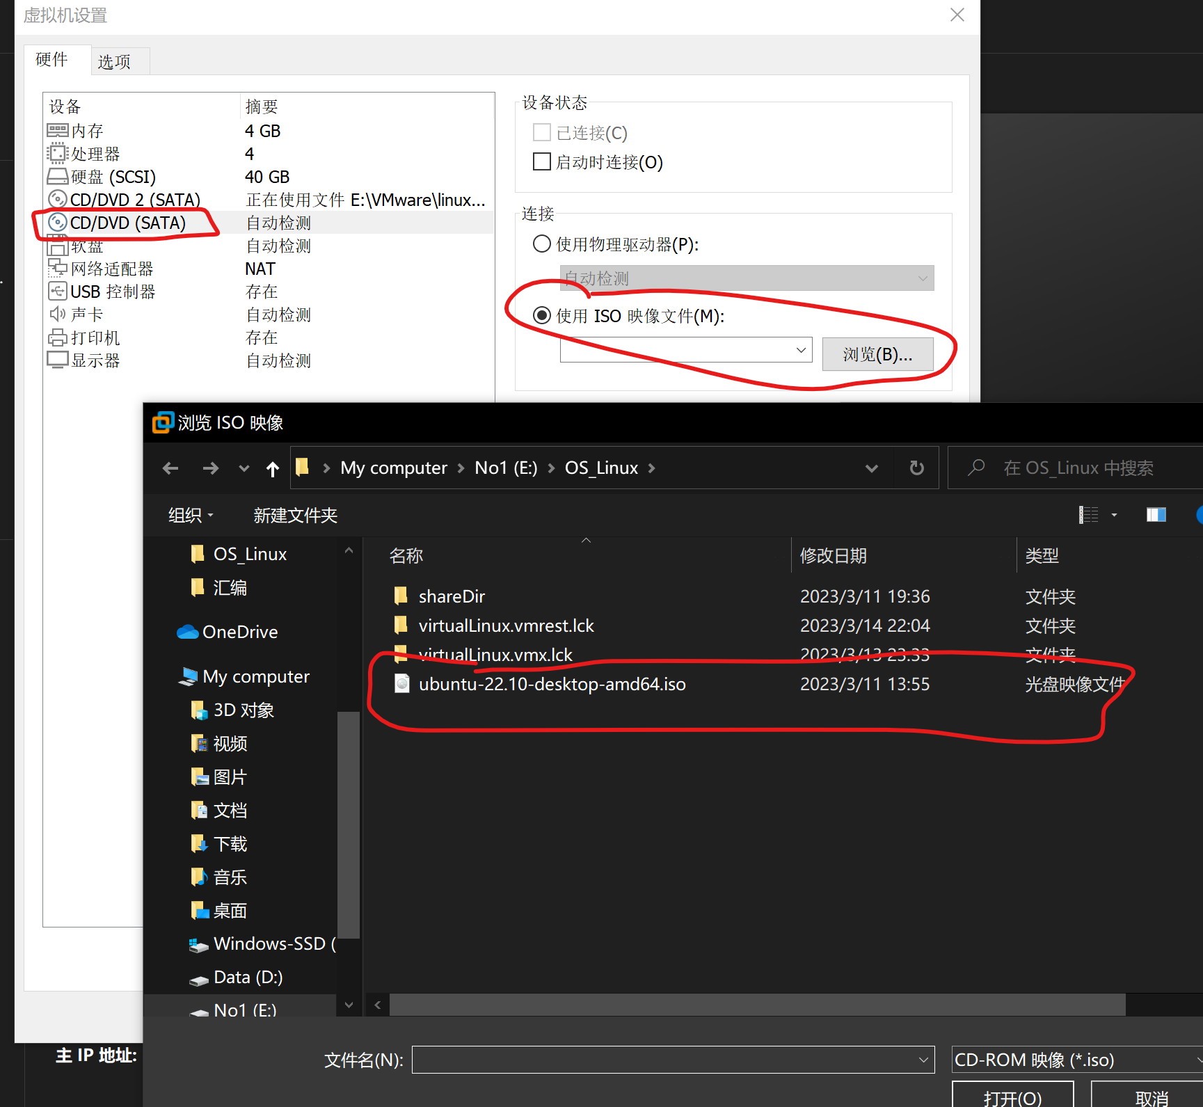The width and height of the screenshot is (1203, 1107).
Task: Select the 硬盘 (SCSI) device
Action: 269,177
